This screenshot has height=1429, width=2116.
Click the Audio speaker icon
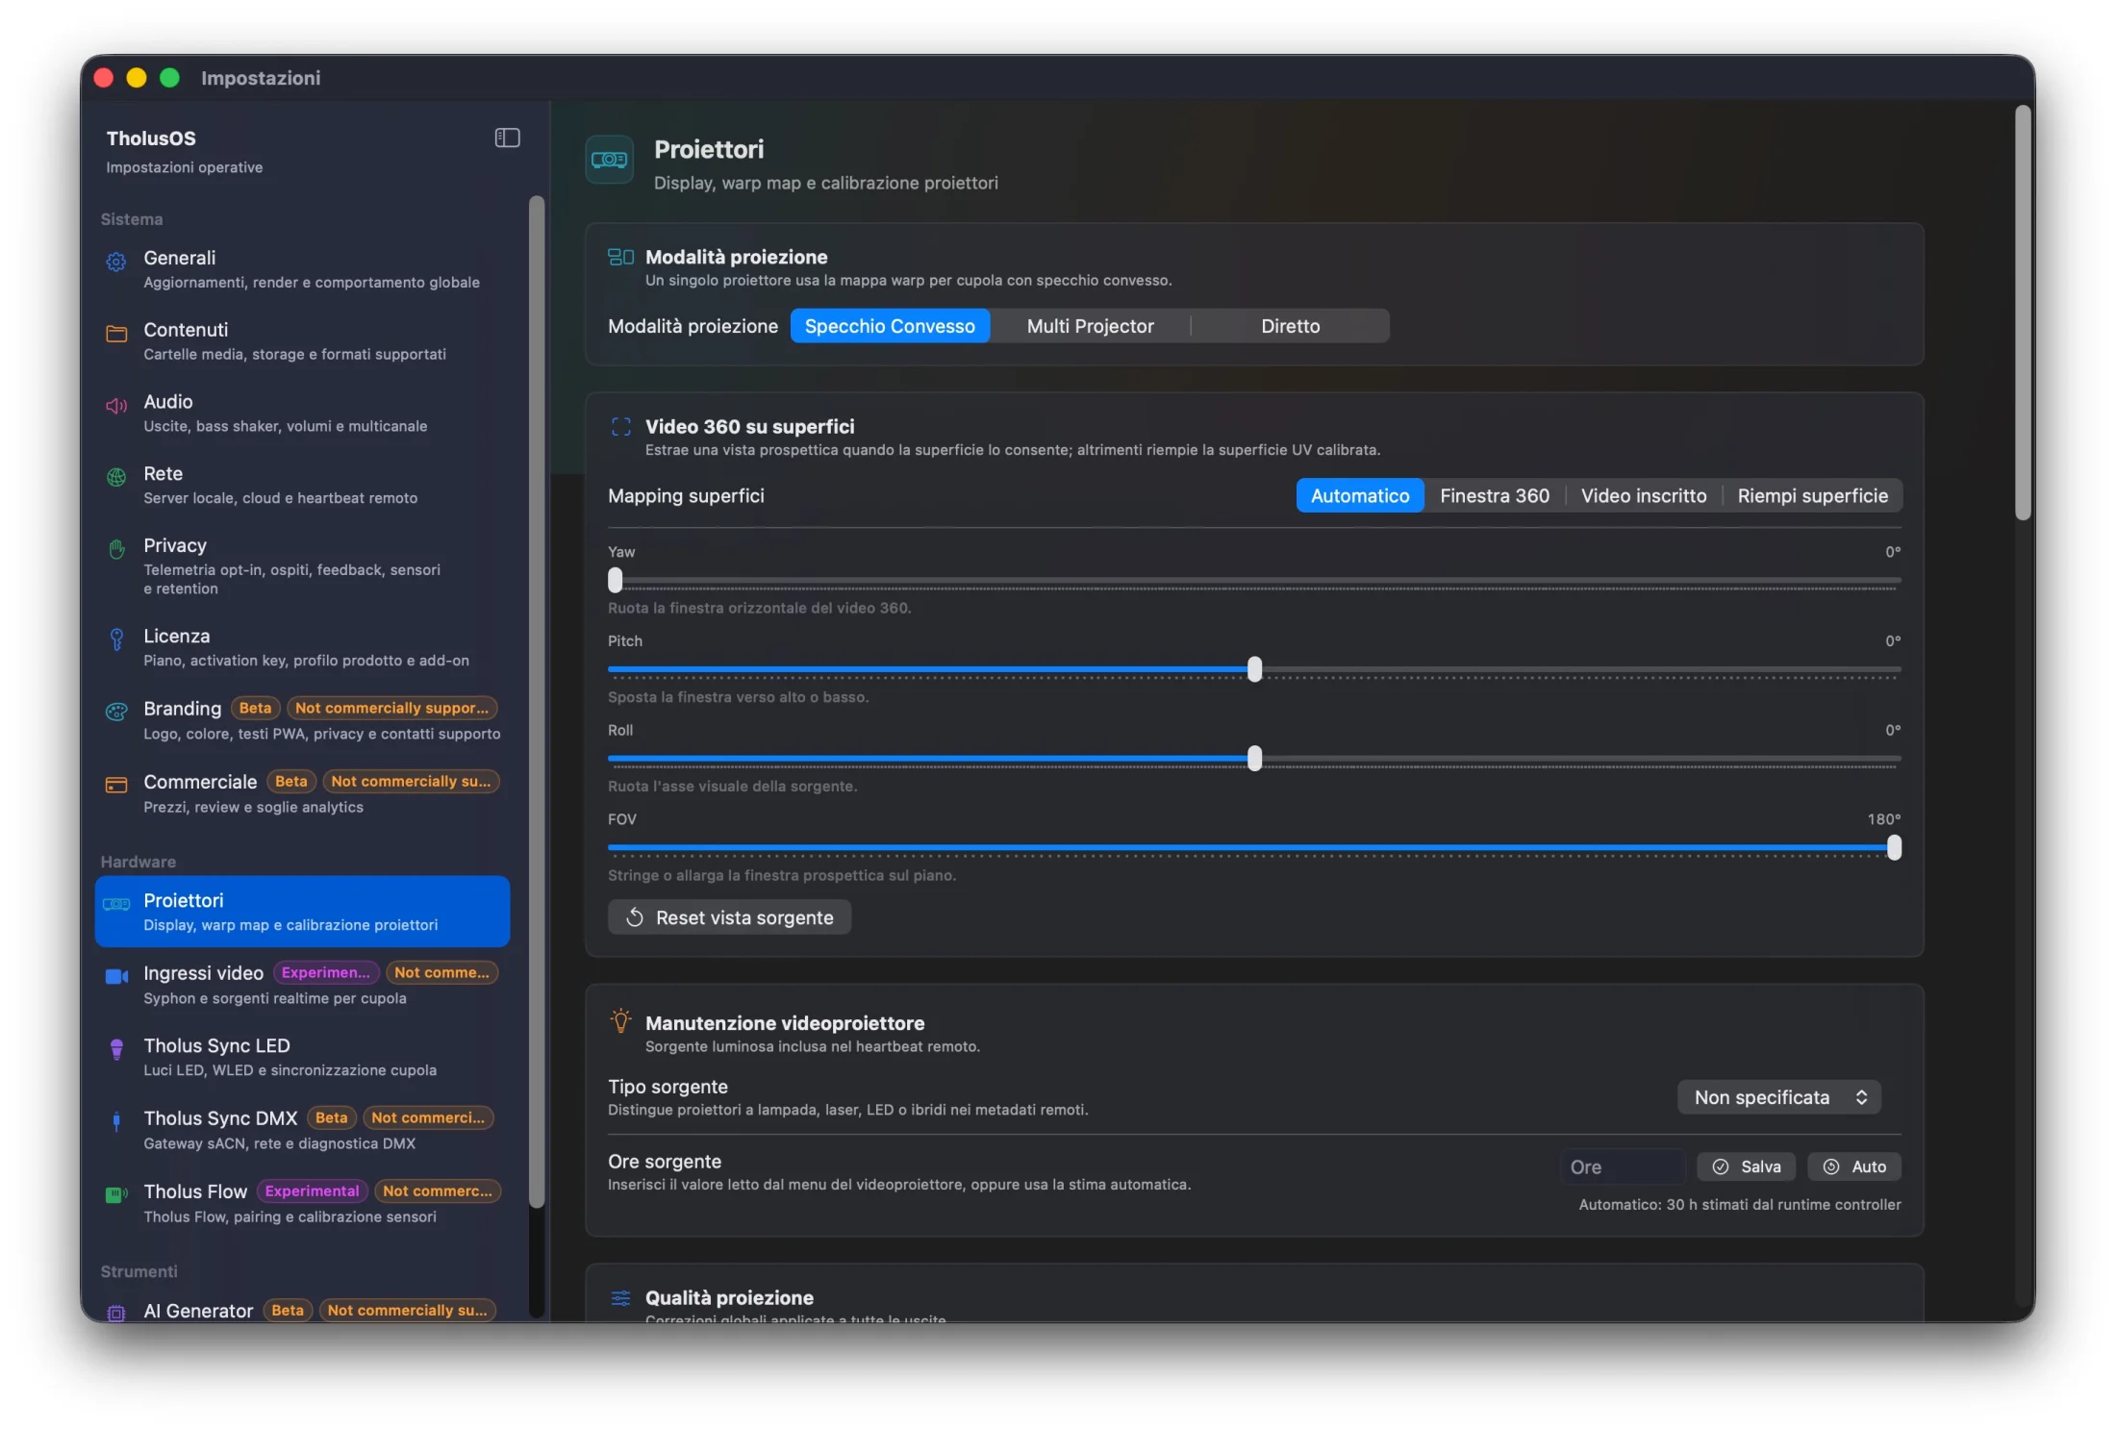(x=116, y=406)
